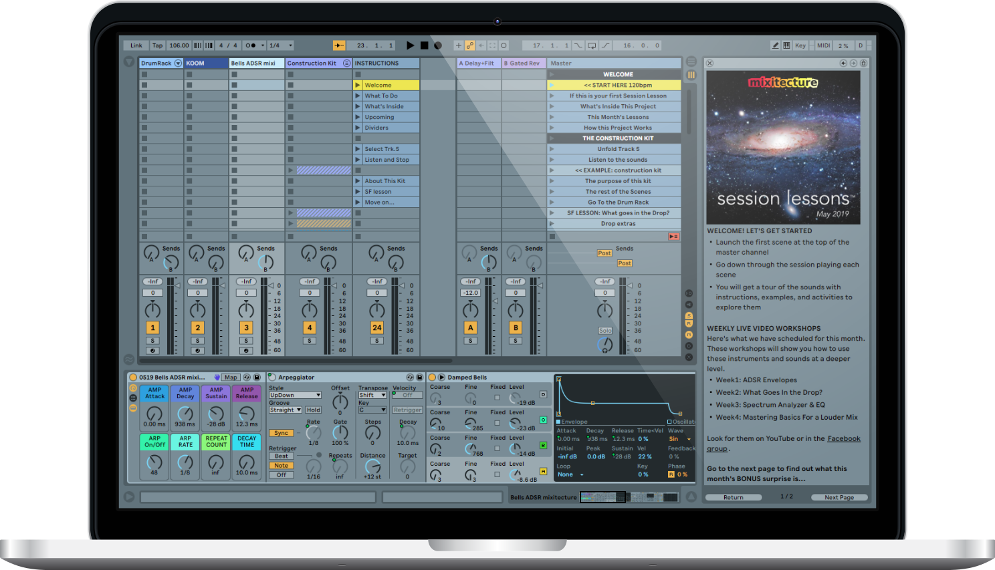Select the KOOM track header

point(206,63)
